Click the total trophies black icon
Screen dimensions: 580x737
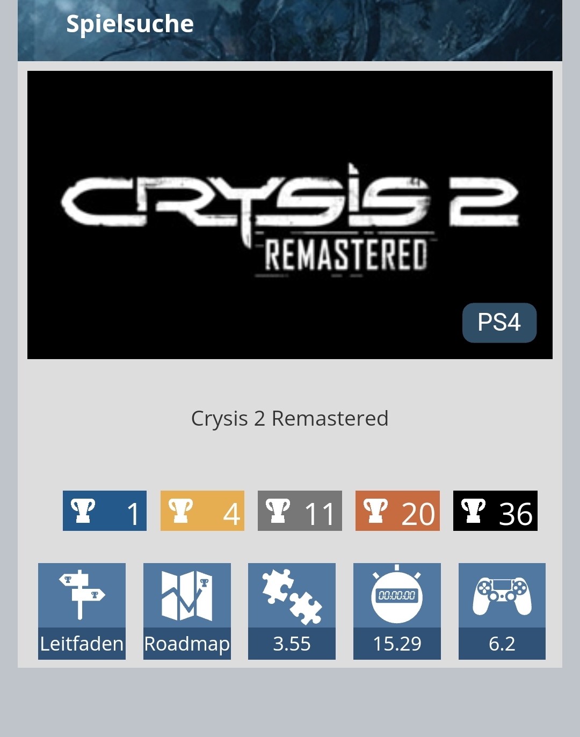(x=474, y=510)
